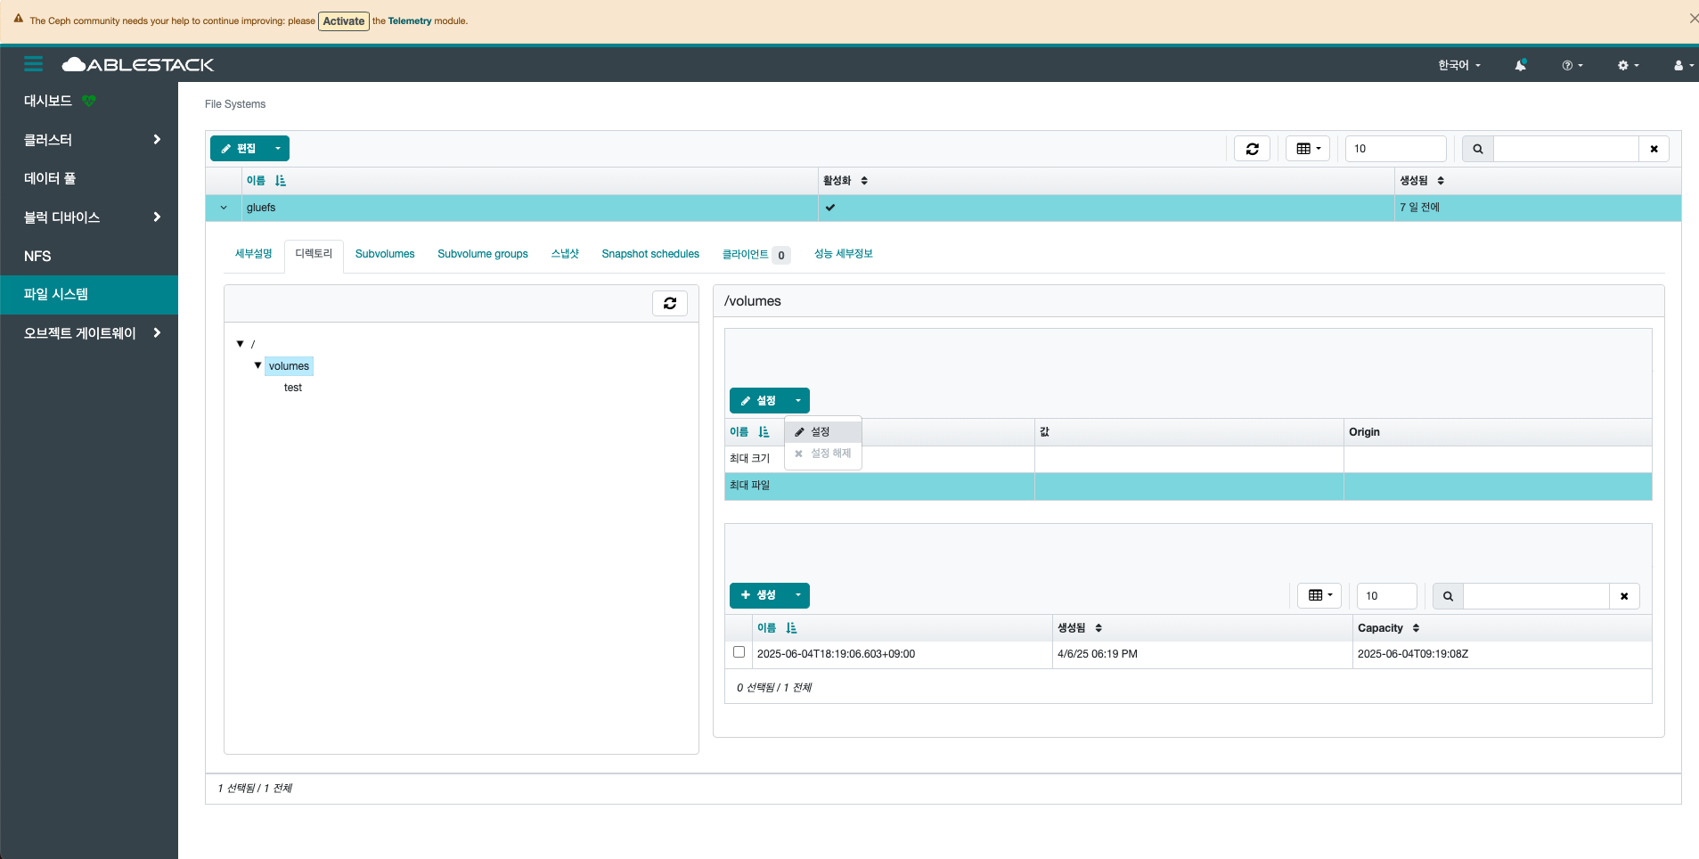Click the Activate telemetry button
This screenshot has width=1699, height=859.
click(344, 21)
